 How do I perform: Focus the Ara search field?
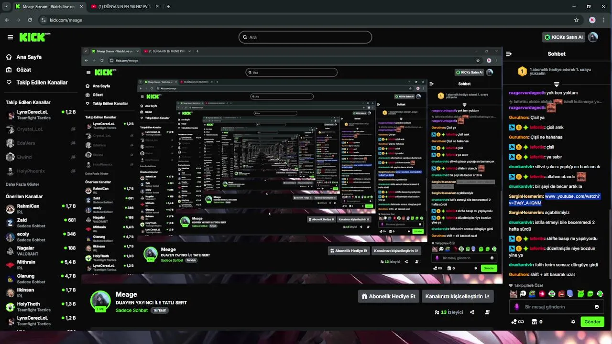(x=306, y=37)
